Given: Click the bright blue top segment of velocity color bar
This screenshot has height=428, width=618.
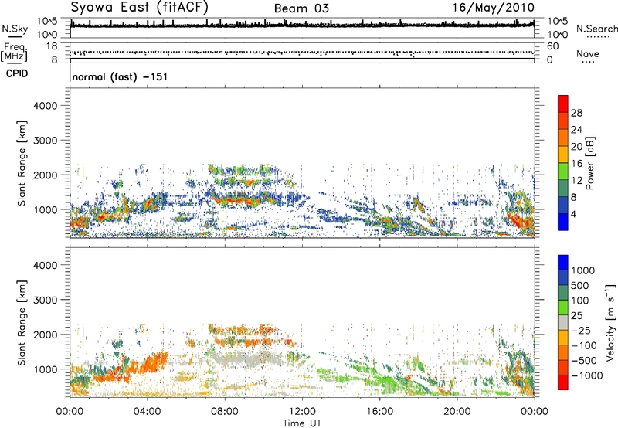Looking at the screenshot, I should pos(563,263).
